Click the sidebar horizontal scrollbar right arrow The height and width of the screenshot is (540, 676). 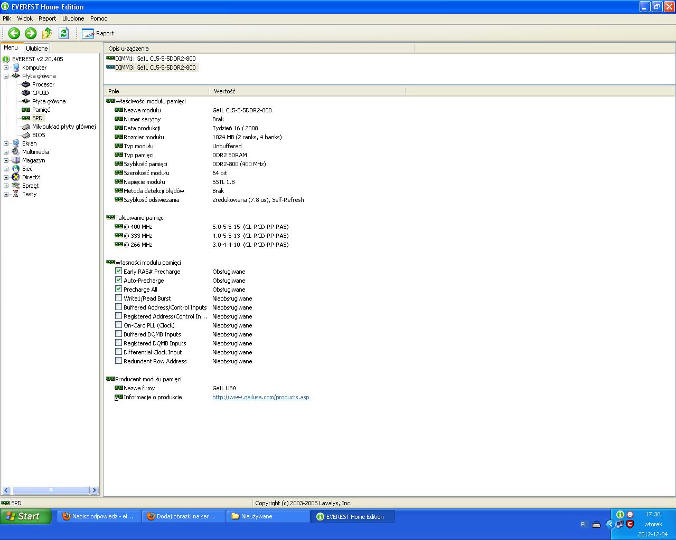tap(95, 490)
